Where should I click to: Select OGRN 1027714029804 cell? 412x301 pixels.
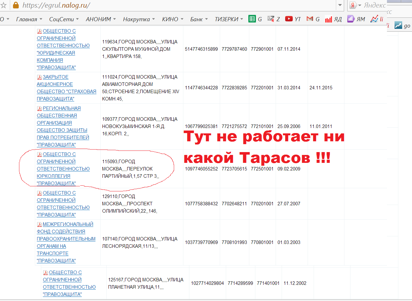pos(207,283)
